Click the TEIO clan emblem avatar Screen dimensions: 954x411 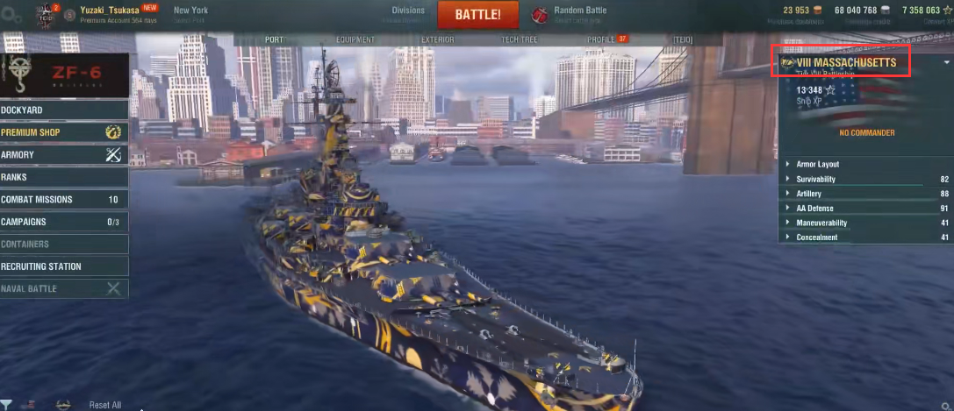point(47,13)
